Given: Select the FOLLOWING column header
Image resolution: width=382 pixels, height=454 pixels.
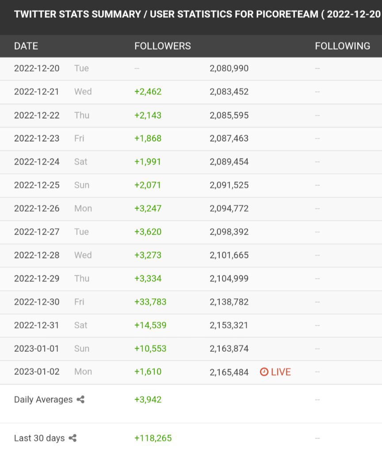Looking at the screenshot, I should tap(343, 46).
